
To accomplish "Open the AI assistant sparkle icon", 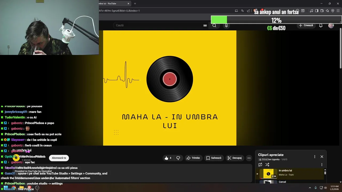I will coord(327,11).
